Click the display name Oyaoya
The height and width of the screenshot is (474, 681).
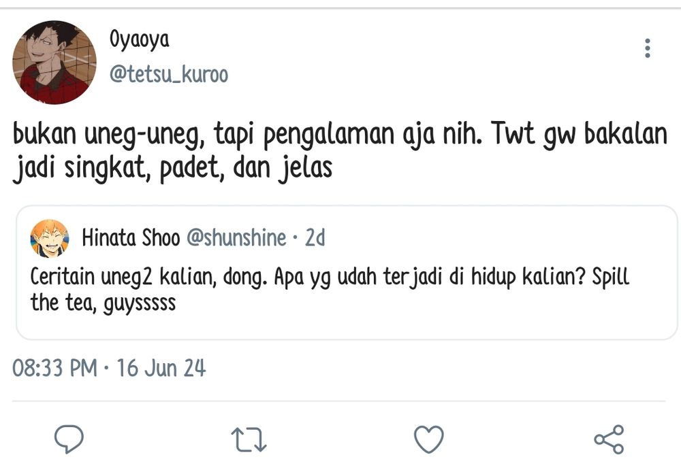[x=139, y=40]
